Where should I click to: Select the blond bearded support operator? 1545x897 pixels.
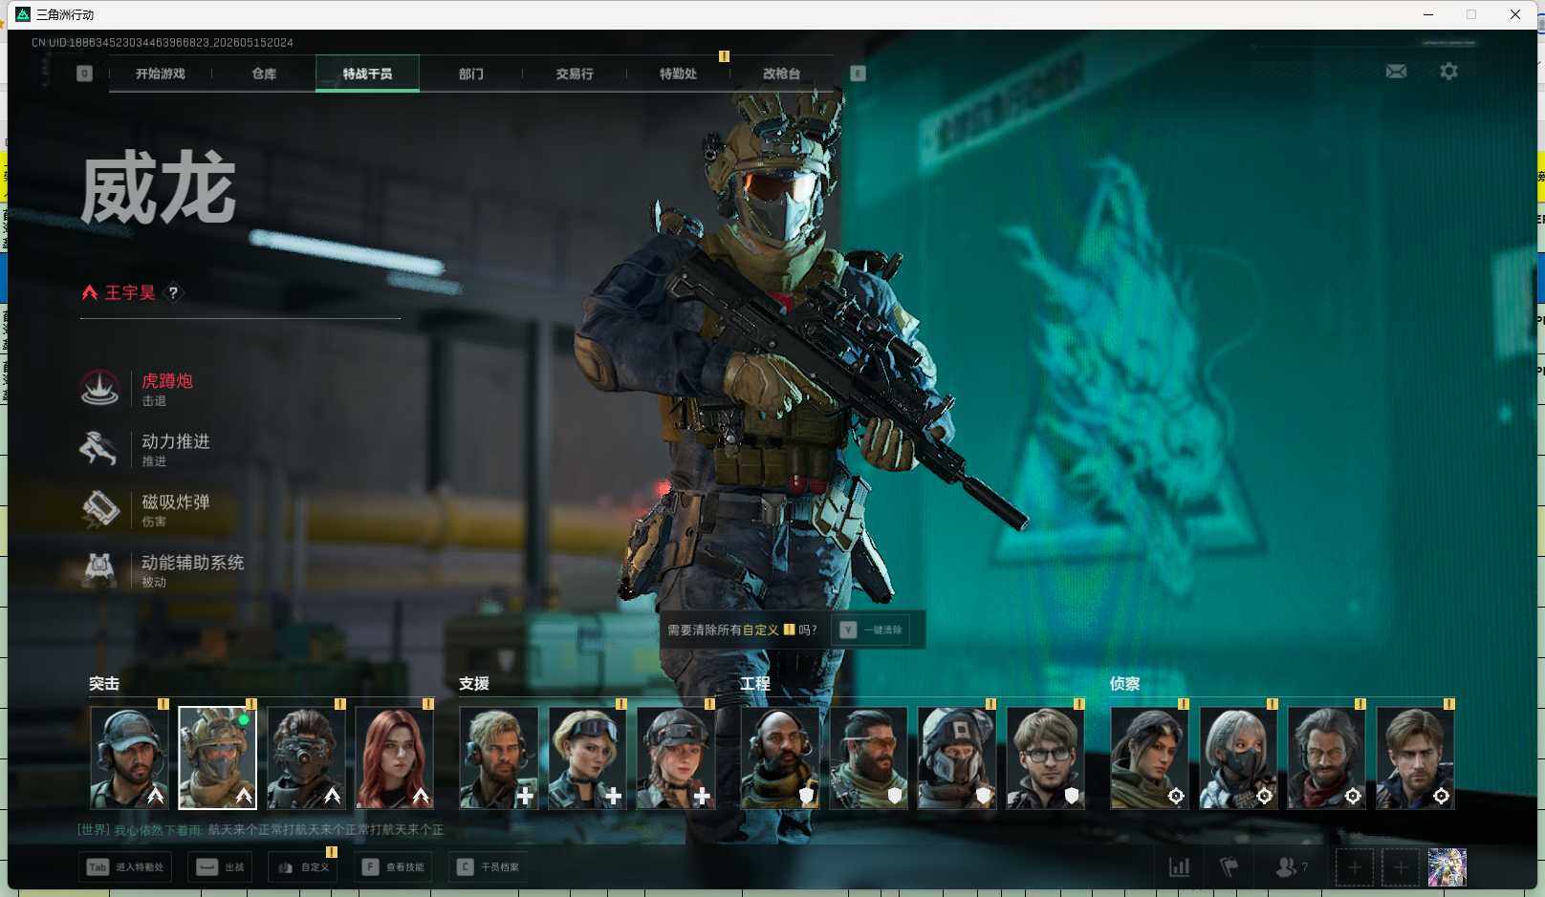(x=499, y=758)
